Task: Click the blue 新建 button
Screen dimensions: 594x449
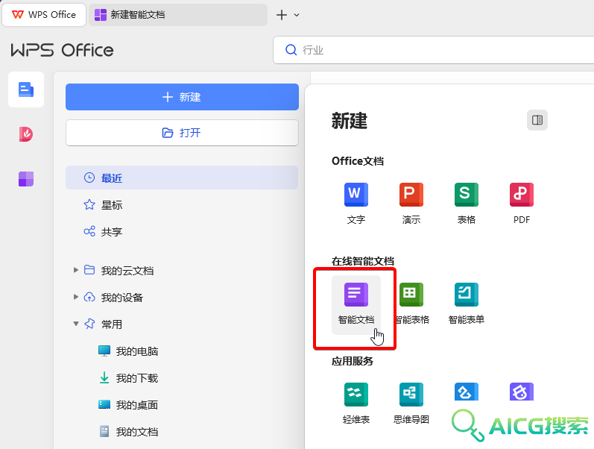Action: click(x=182, y=97)
